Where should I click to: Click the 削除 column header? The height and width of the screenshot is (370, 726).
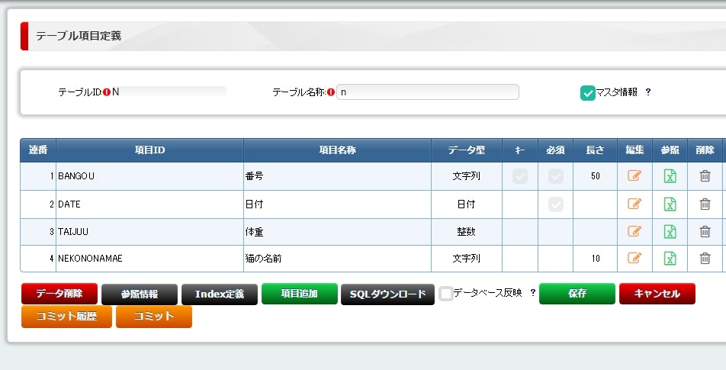pos(705,150)
